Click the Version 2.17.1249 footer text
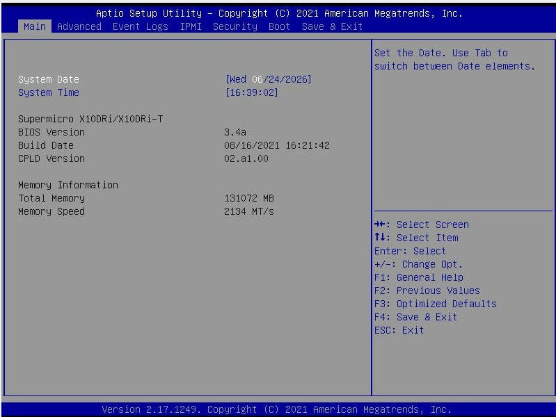The height and width of the screenshot is (417, 556). (276, 409)
